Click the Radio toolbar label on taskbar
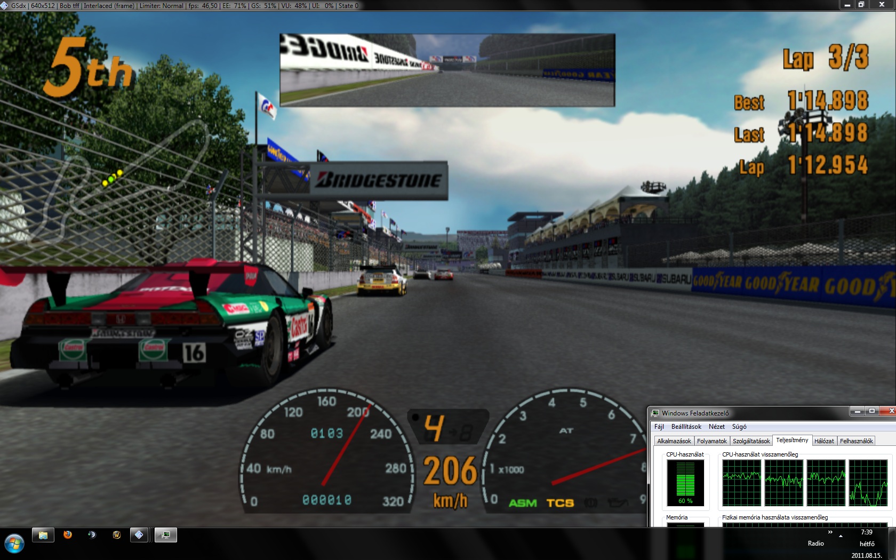Image resolution: width=896 pixels, height=560 pixels. click(x=815, y=543)
